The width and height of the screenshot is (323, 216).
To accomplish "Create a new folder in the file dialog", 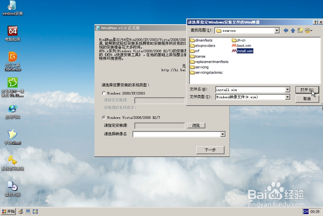I will 300,31.
